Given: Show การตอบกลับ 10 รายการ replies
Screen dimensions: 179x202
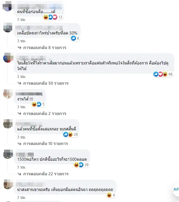Looking at the screenshot, I should [43, 143].
